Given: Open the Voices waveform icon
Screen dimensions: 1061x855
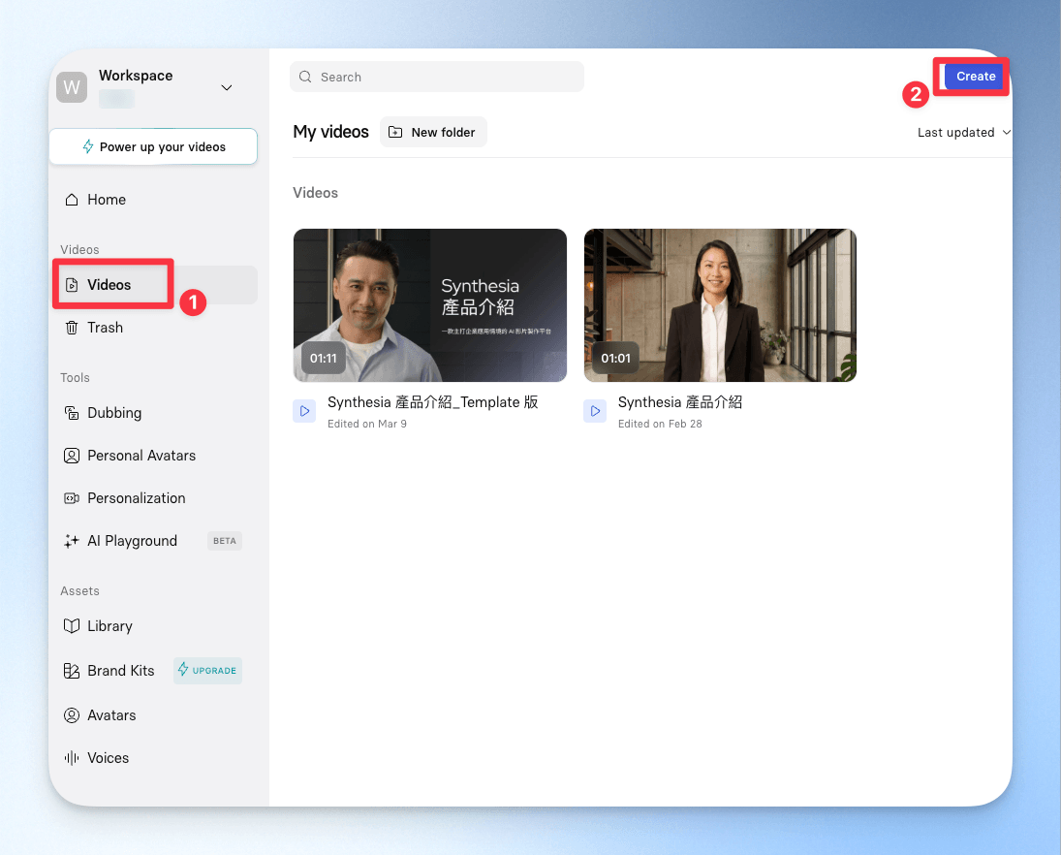Looking at the screenshot, I should (x=71, y=758).
